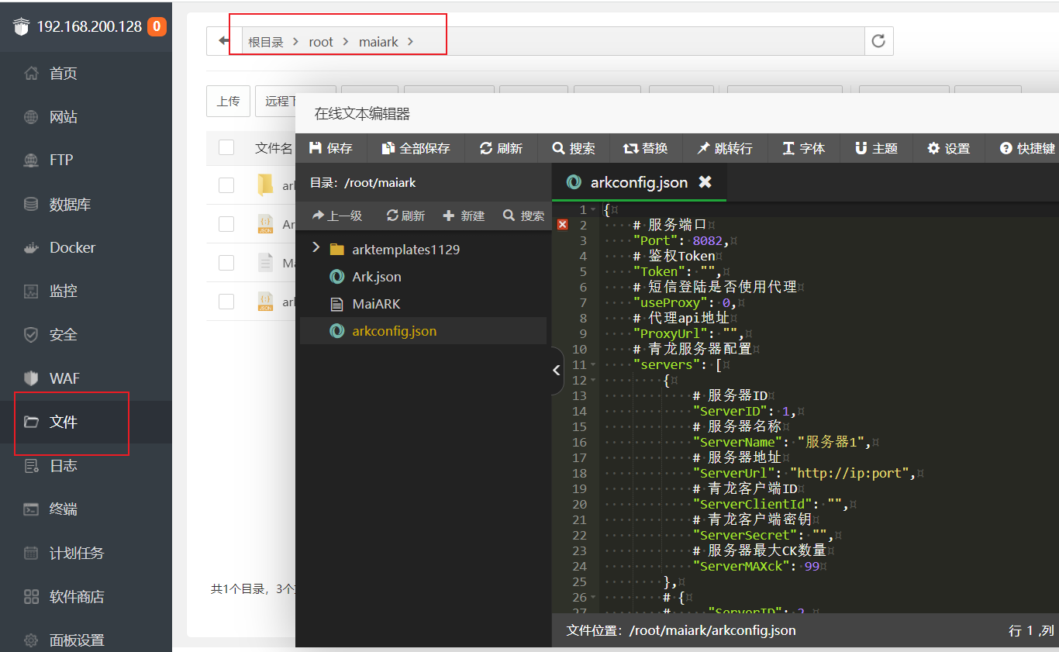1059x652 pixels.
Task: Click 跳转行 go to line
Action: tap(724, 148)
